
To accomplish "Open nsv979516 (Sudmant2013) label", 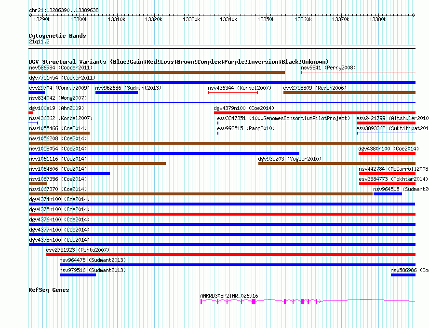I will pos(93,270).
